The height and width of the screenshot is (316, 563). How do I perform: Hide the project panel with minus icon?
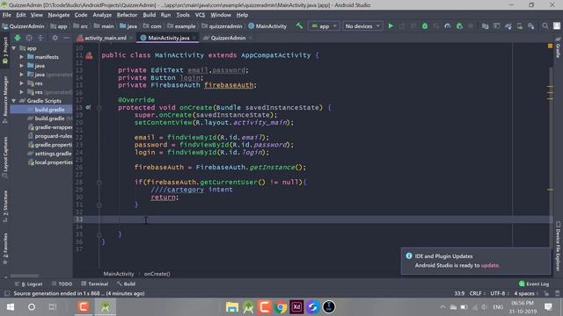tap(67, 38)
